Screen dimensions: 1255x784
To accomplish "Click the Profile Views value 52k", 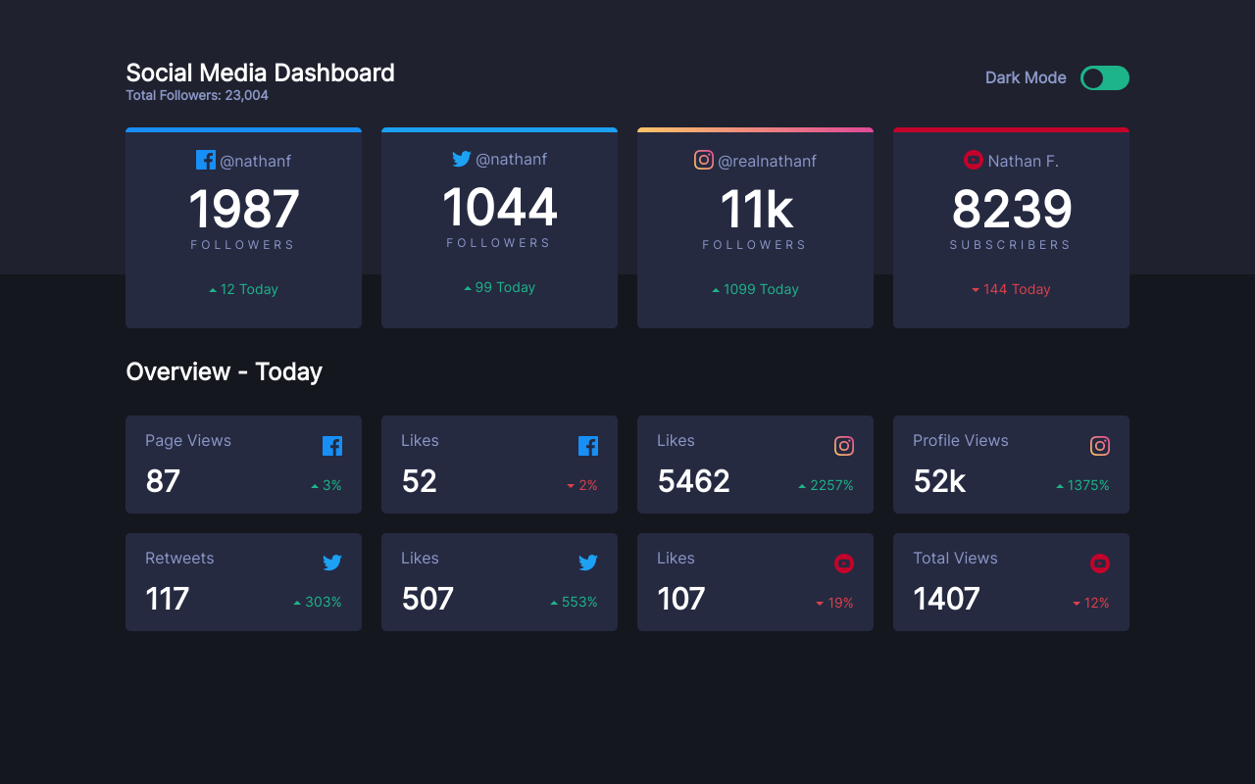I will (939, 481).
